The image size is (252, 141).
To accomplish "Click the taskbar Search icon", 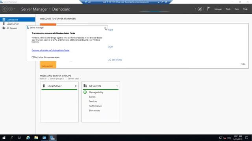I will tap(12, 137).
